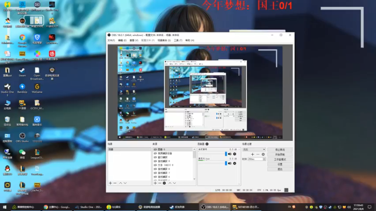
Task: Click the sources list scroll-up arrow
Action: [x=194, y=149]
